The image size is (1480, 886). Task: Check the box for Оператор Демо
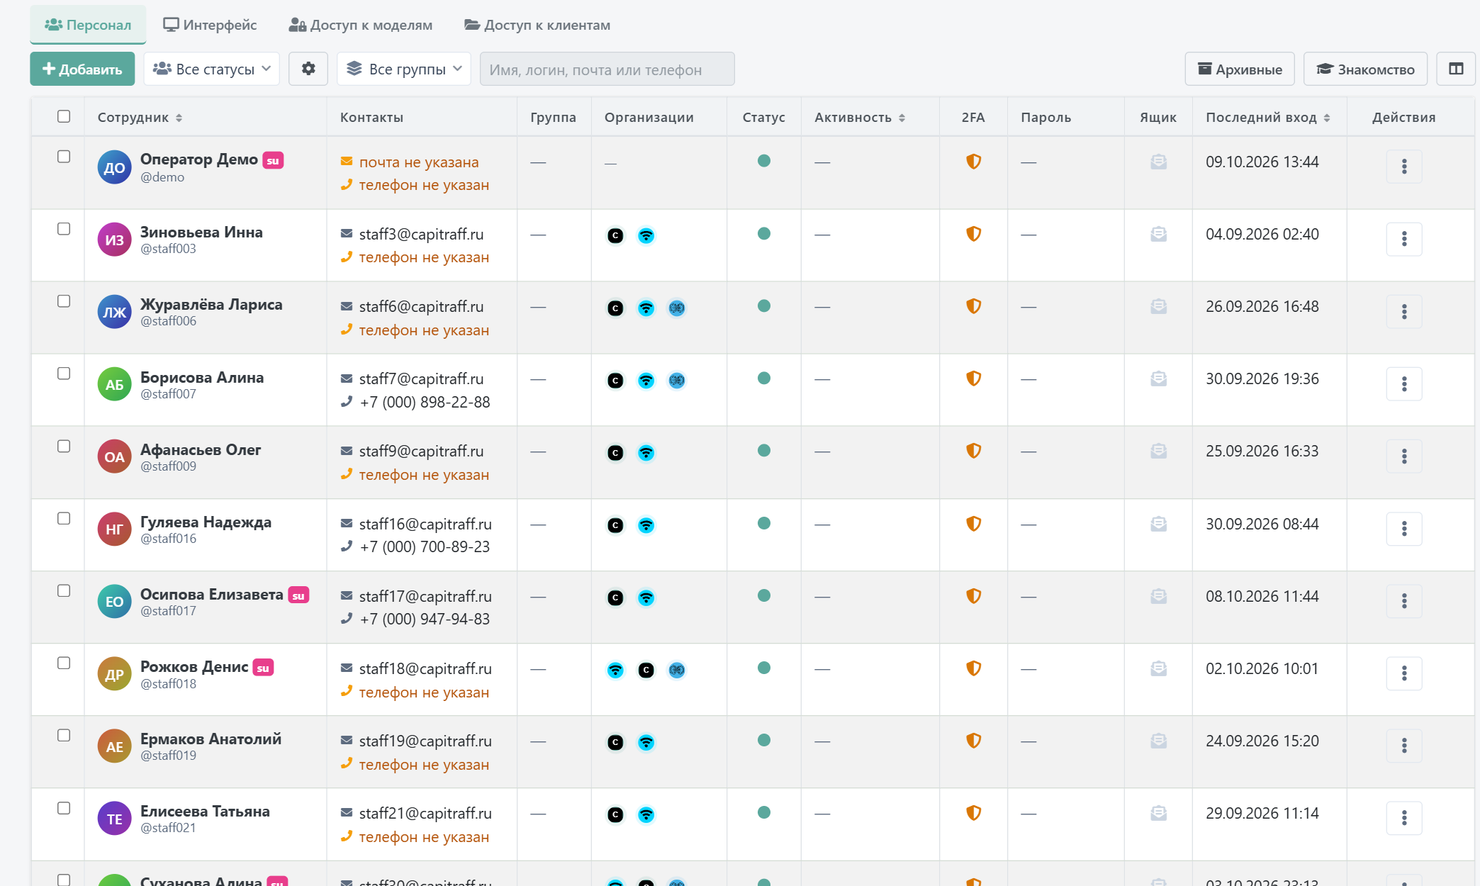tap(64, 157)
